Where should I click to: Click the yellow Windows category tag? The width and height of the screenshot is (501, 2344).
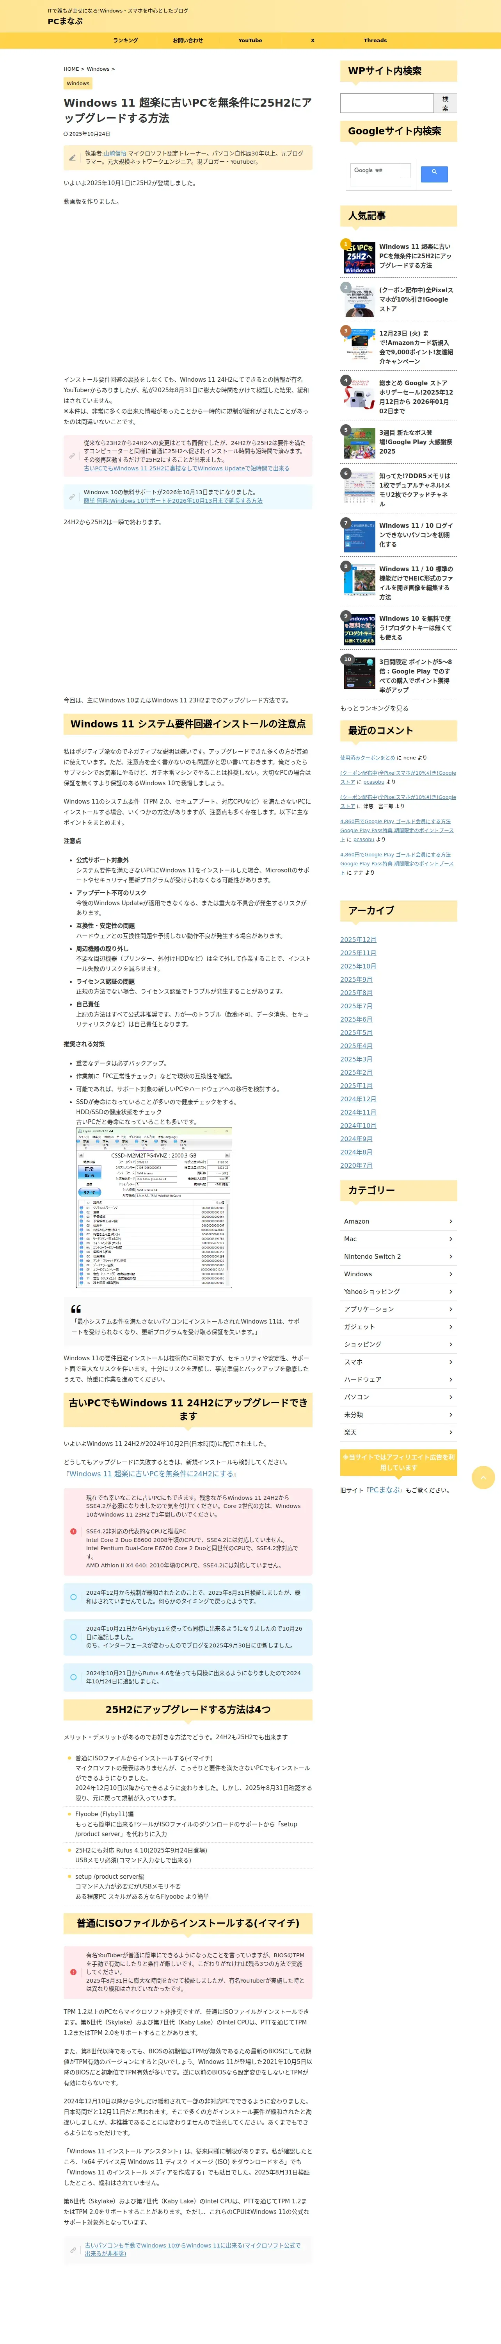point(78,84)
